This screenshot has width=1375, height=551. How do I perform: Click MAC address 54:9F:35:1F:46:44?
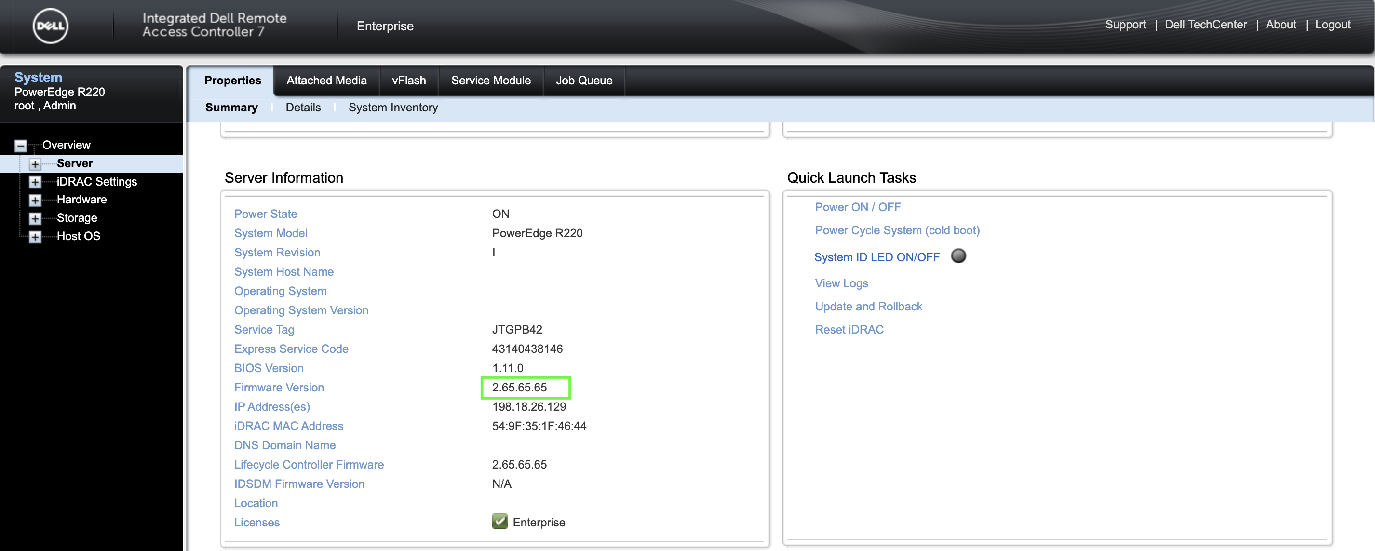coord(539,426)
